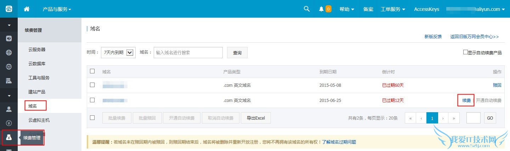Select 云服务器 in the renewal sidebar
This screenshot has height=151, width=510.
(37, 50)
